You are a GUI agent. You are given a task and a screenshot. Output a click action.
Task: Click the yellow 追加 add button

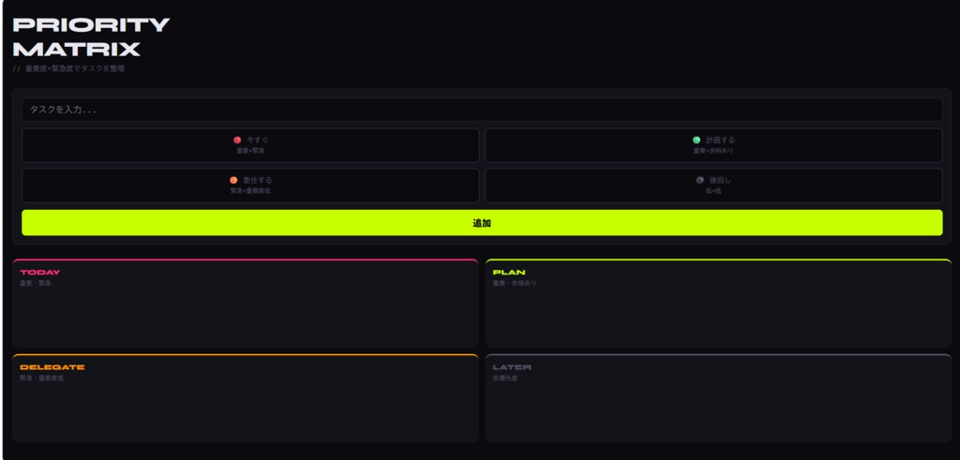pos(482,223)
